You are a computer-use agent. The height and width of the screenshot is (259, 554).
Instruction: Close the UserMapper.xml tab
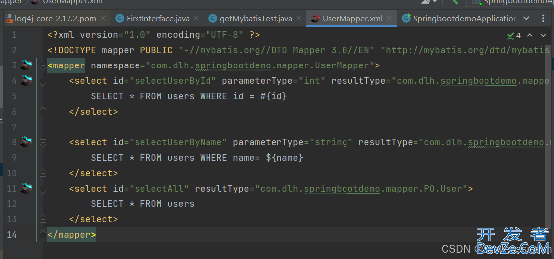[389, 19]
